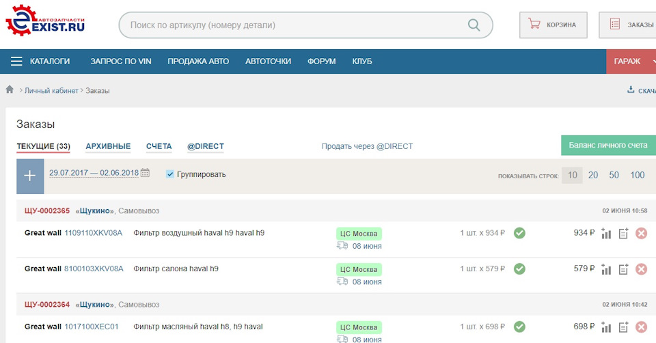Focus the article number search field

294,25
